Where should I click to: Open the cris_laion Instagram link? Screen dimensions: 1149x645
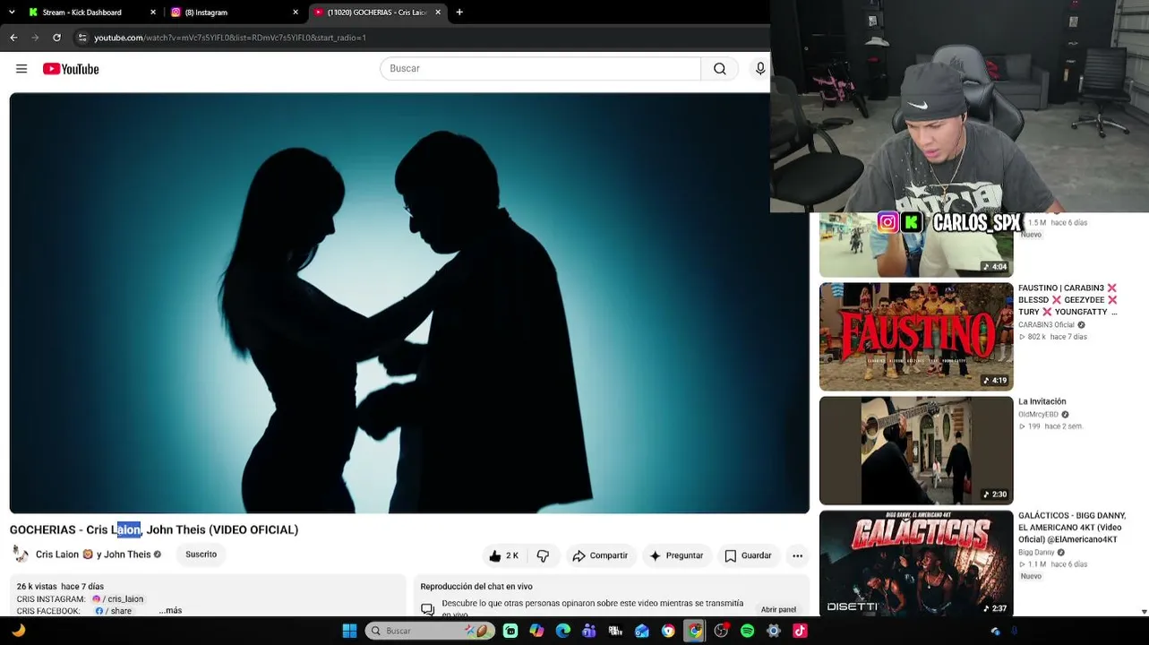[x=118, y=599]
